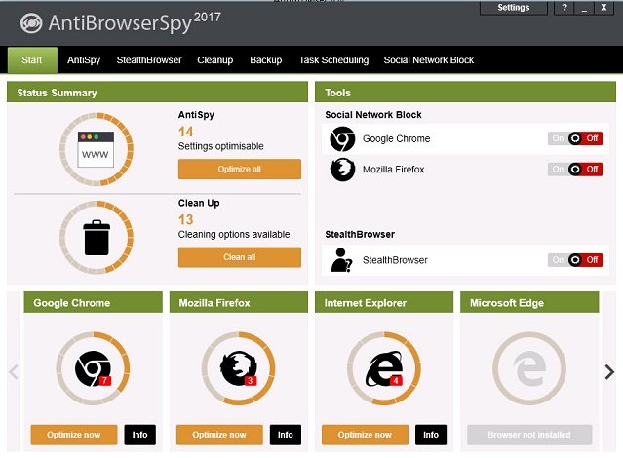623x458 pixels.
Task: Click the StealthBrowser person icon
Action: pyautogui.click(x=341, y=260)
